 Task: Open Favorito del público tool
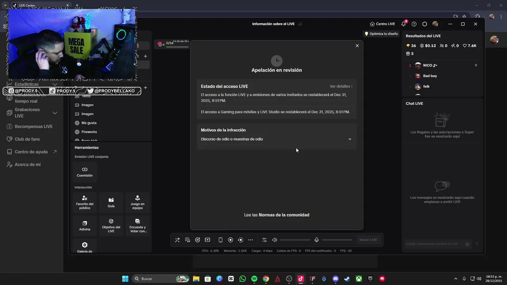click(x=85, y=202)
